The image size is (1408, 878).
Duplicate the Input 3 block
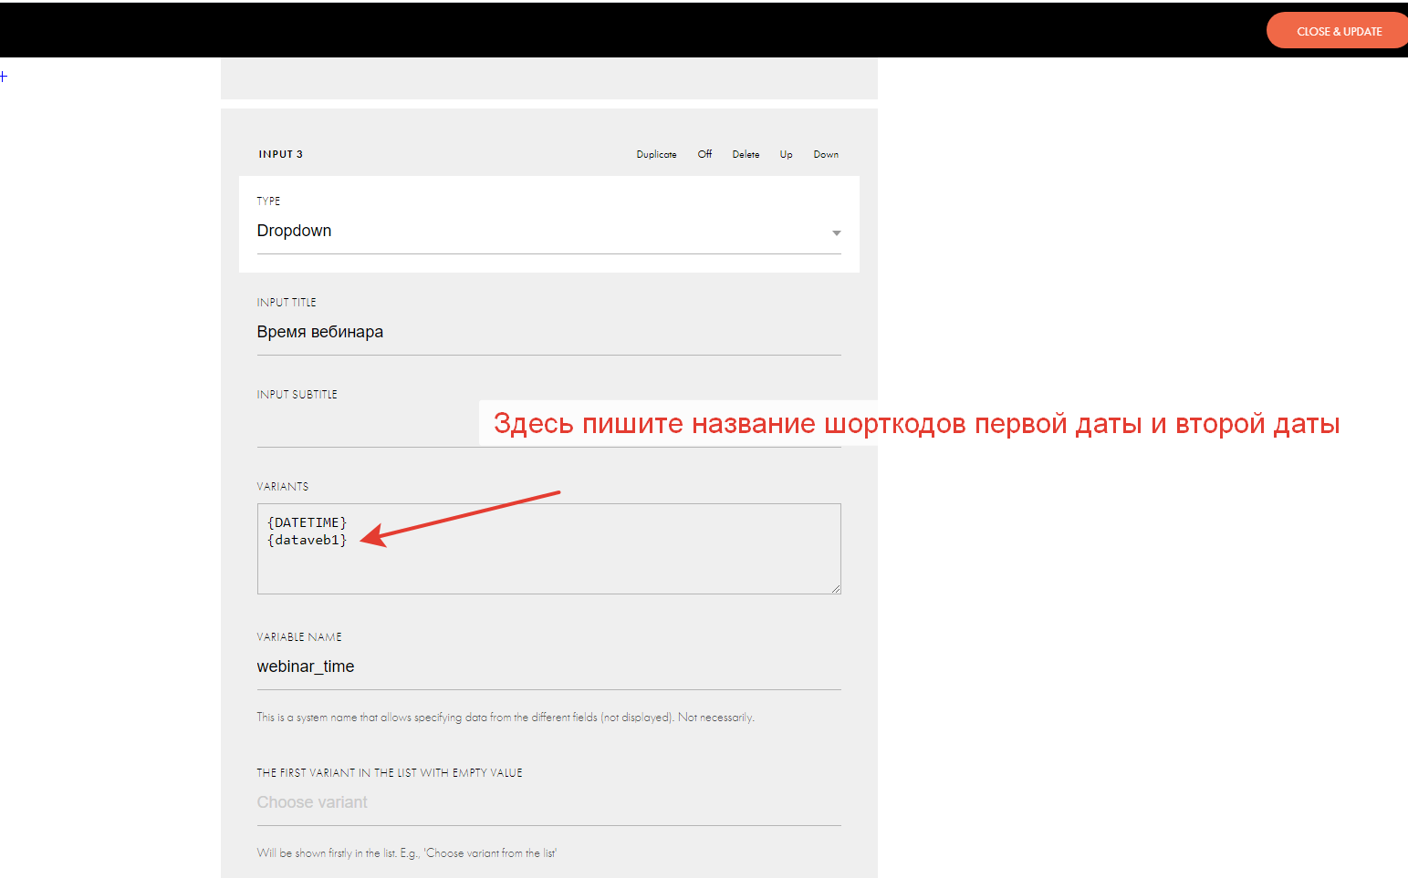click(656, 154)
